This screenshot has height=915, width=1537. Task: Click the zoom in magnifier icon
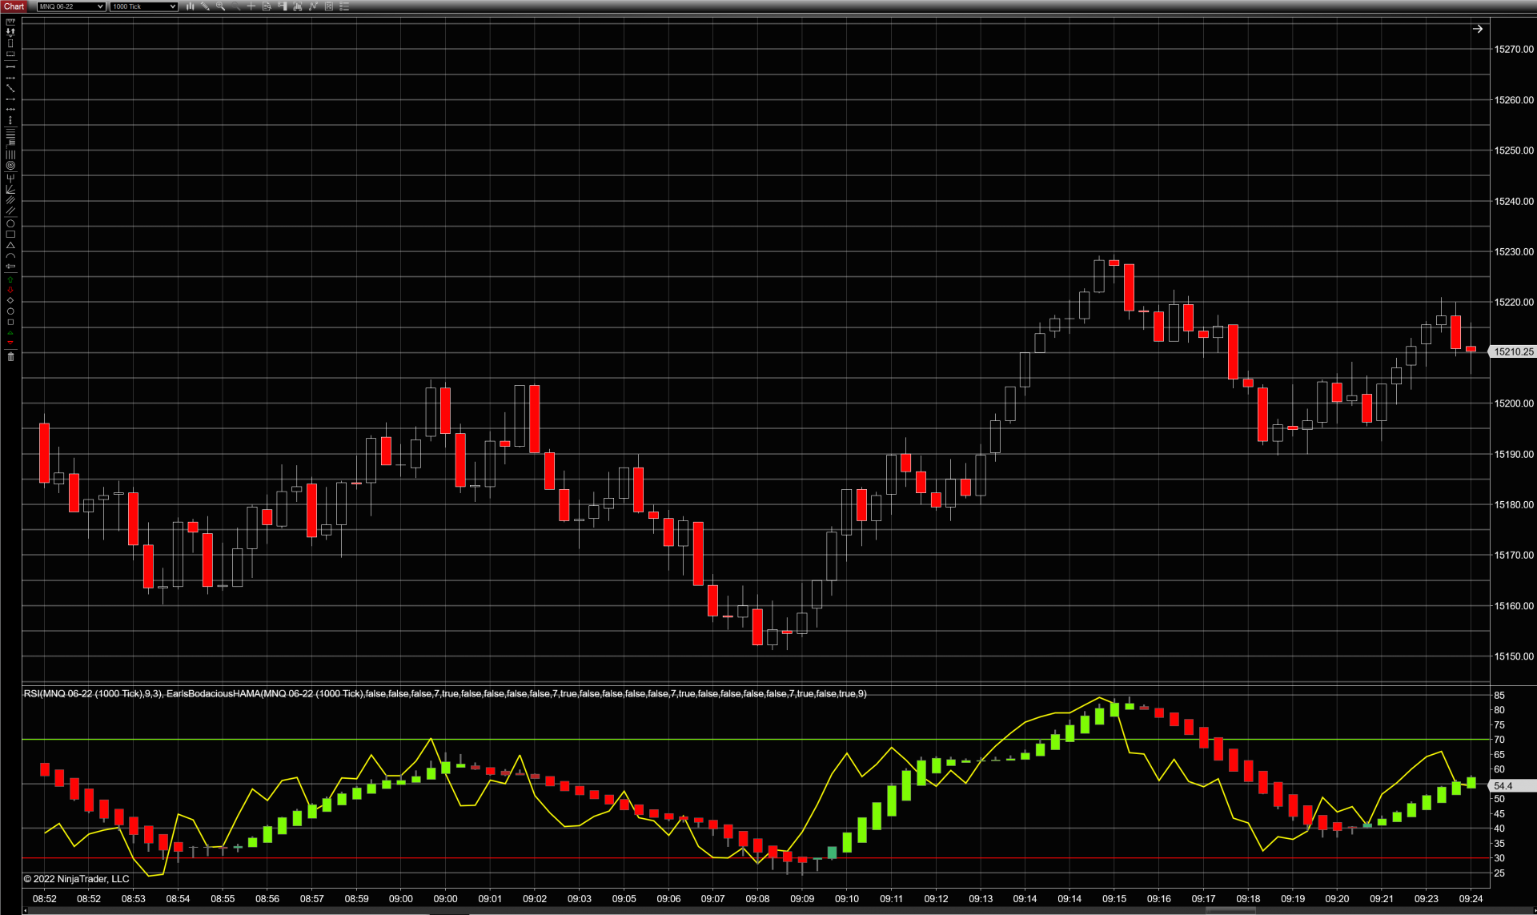pos(221,6)
